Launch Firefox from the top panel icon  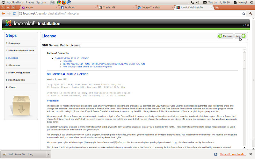coord(64,2)
